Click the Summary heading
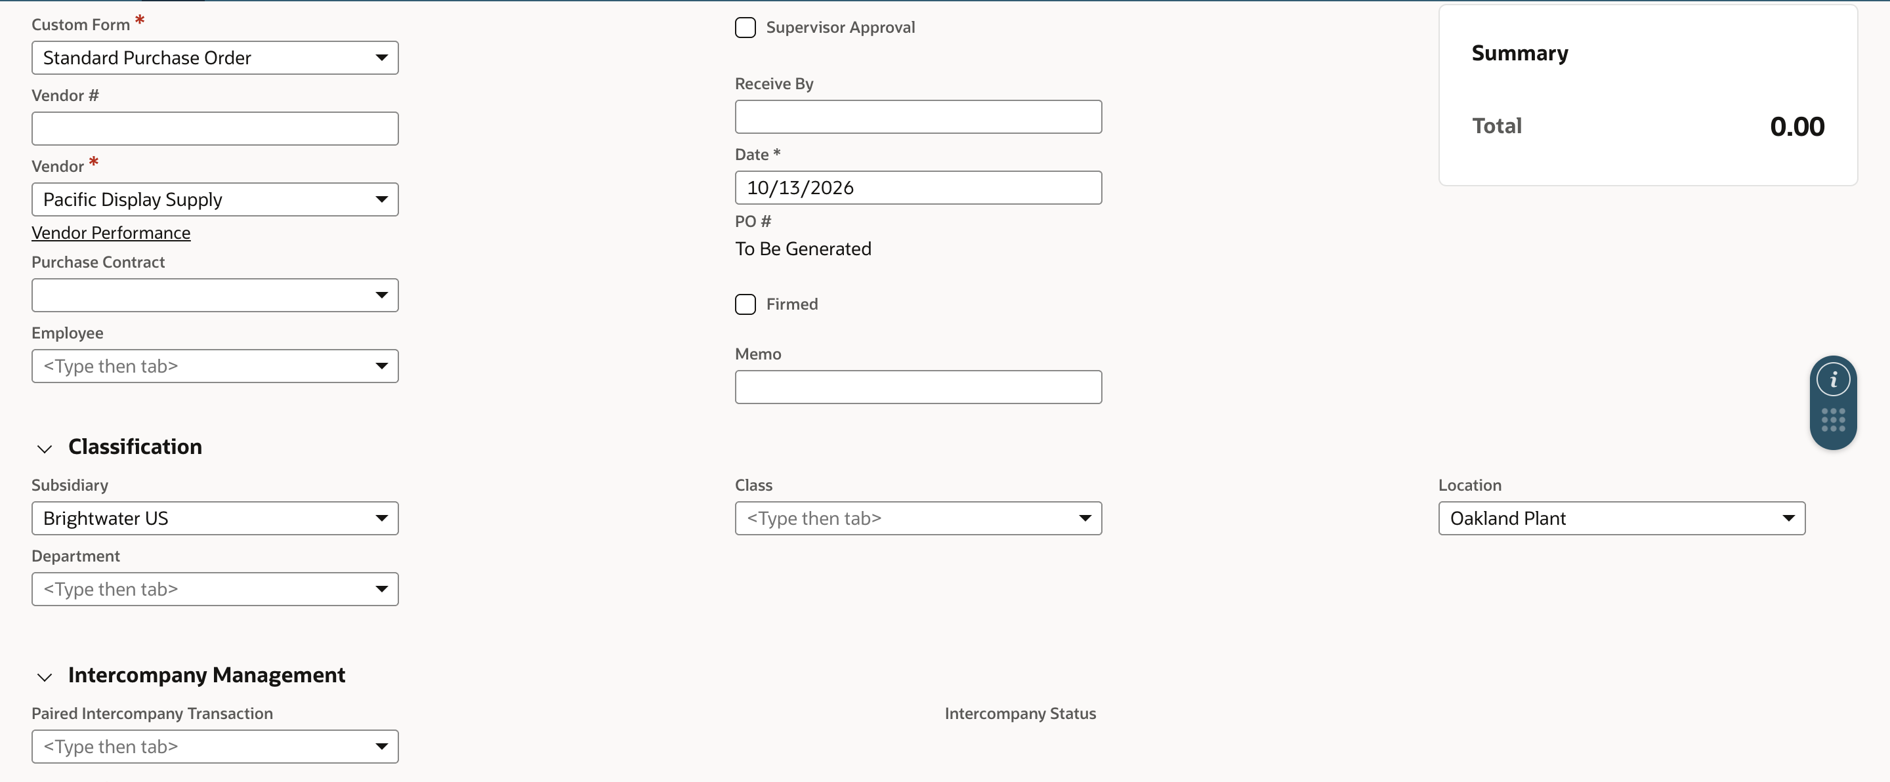The width and height of the screenshot is (1890, 782). pos(1519,54)
